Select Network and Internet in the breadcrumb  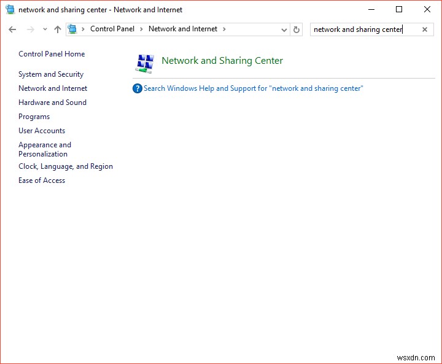[x=183, y=29]
